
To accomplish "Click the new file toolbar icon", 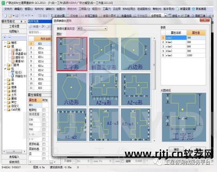I will coord(5,16).
